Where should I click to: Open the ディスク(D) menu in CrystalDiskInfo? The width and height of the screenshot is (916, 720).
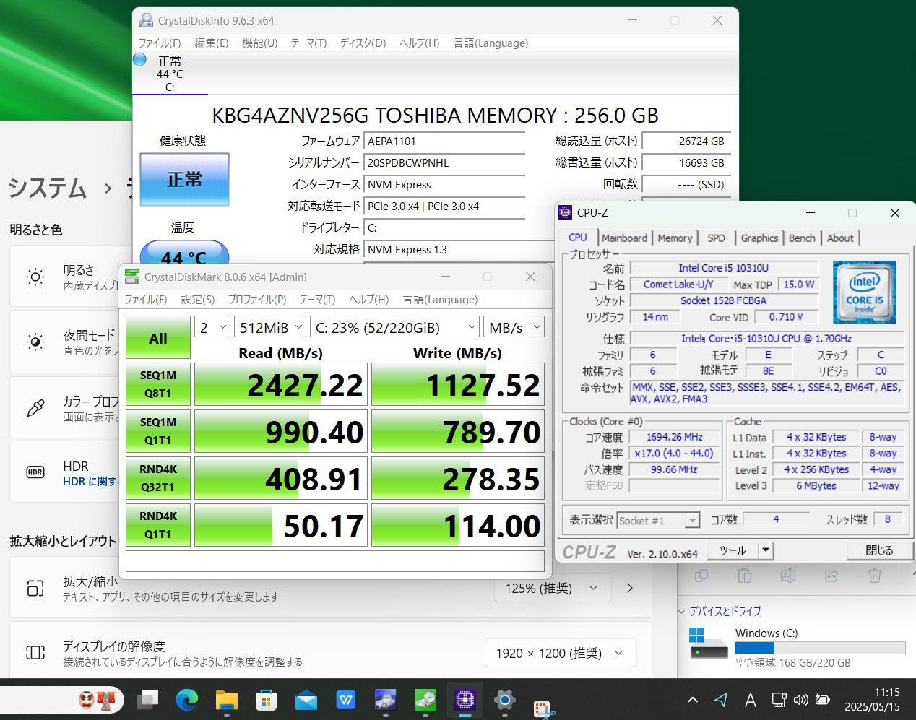[x=363, y=43]
